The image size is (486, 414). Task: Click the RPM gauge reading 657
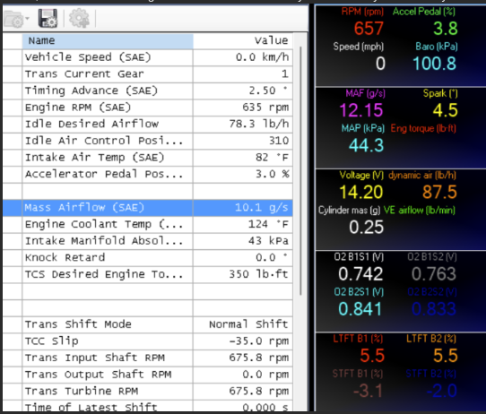coord(369,29)
